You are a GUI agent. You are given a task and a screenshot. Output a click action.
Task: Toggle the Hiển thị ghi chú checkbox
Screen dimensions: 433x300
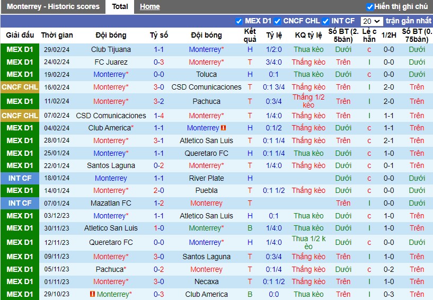point(370,7)
